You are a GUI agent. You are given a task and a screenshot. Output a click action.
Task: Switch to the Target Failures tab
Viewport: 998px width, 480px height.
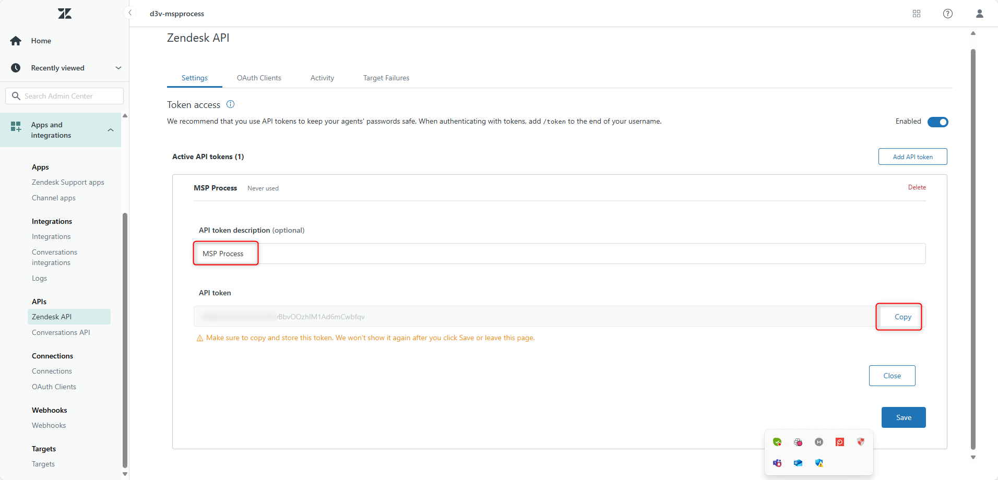(386, 78)
